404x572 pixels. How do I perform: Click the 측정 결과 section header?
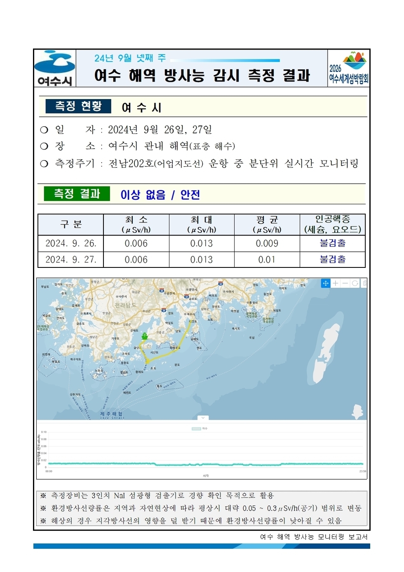click(x=78, y=193)
